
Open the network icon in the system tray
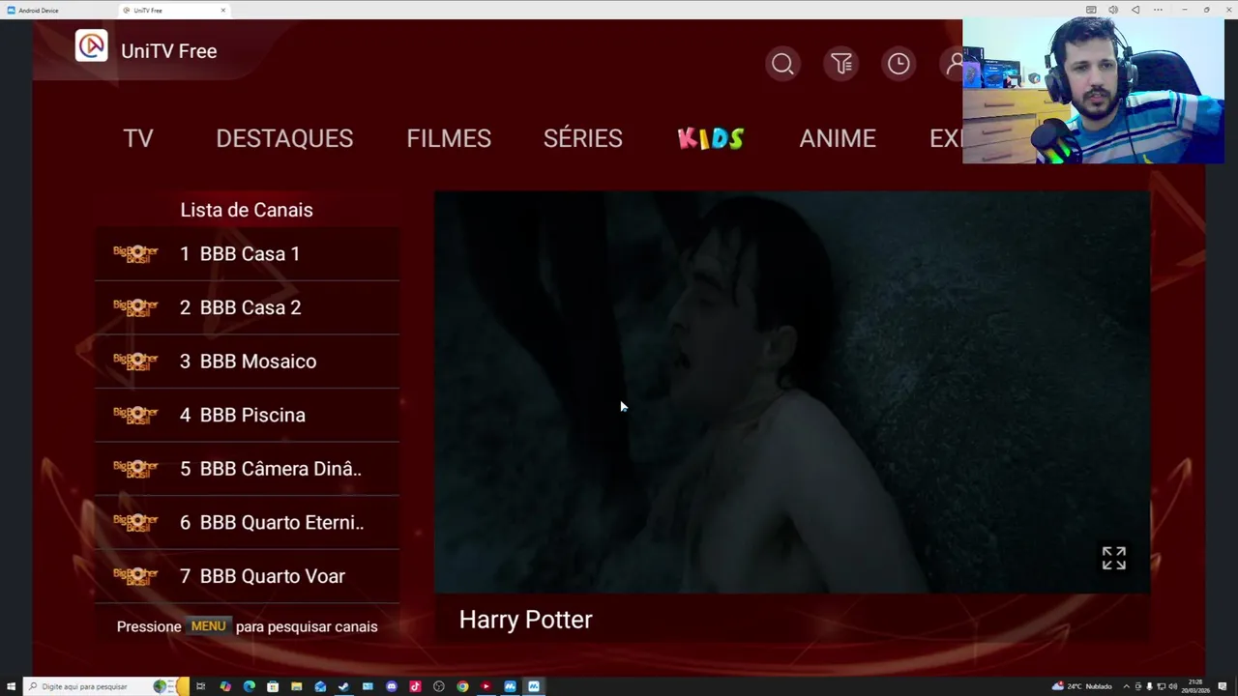(1161, 686)
